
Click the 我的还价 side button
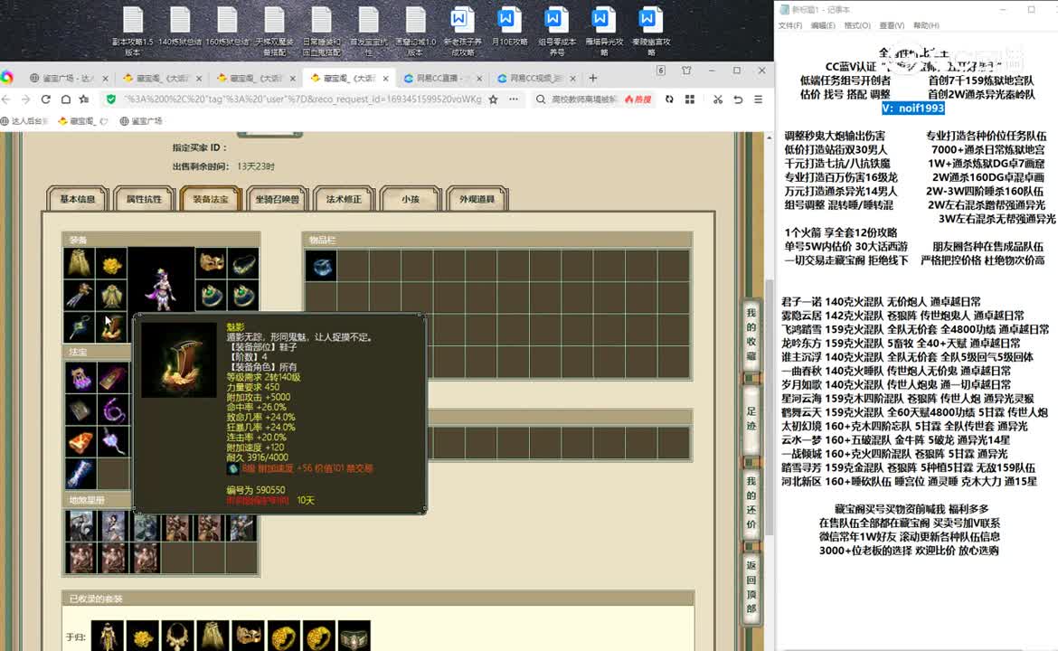(x=751, y=503)
